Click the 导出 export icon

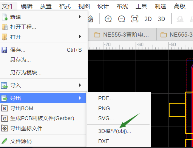click(5, 98)
